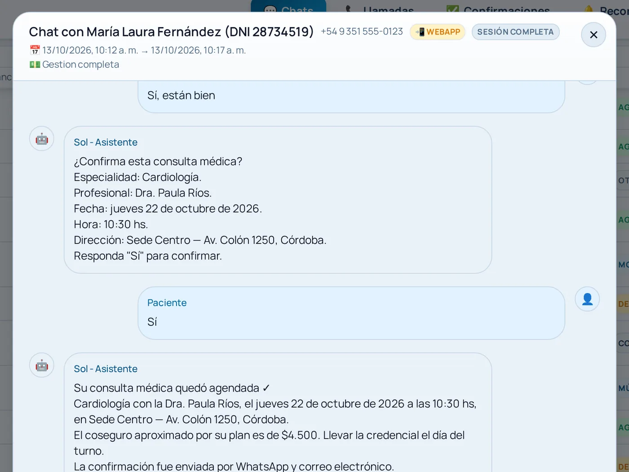Click the WEBAPP channel badge
The height and width of the screenshot is (472, 629).
tap(438, 32)
